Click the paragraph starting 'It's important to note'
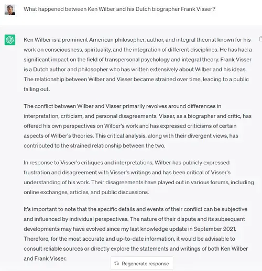This screenshot has height=271, width=262. point(136,234)
